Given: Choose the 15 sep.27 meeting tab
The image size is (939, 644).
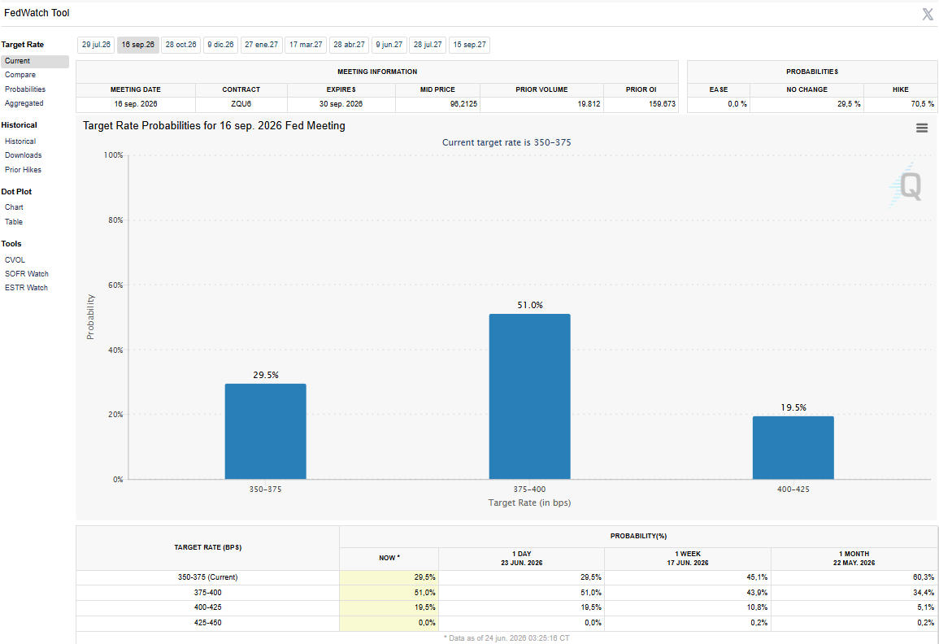Looking at the screenshot, I should click(469, 45).
